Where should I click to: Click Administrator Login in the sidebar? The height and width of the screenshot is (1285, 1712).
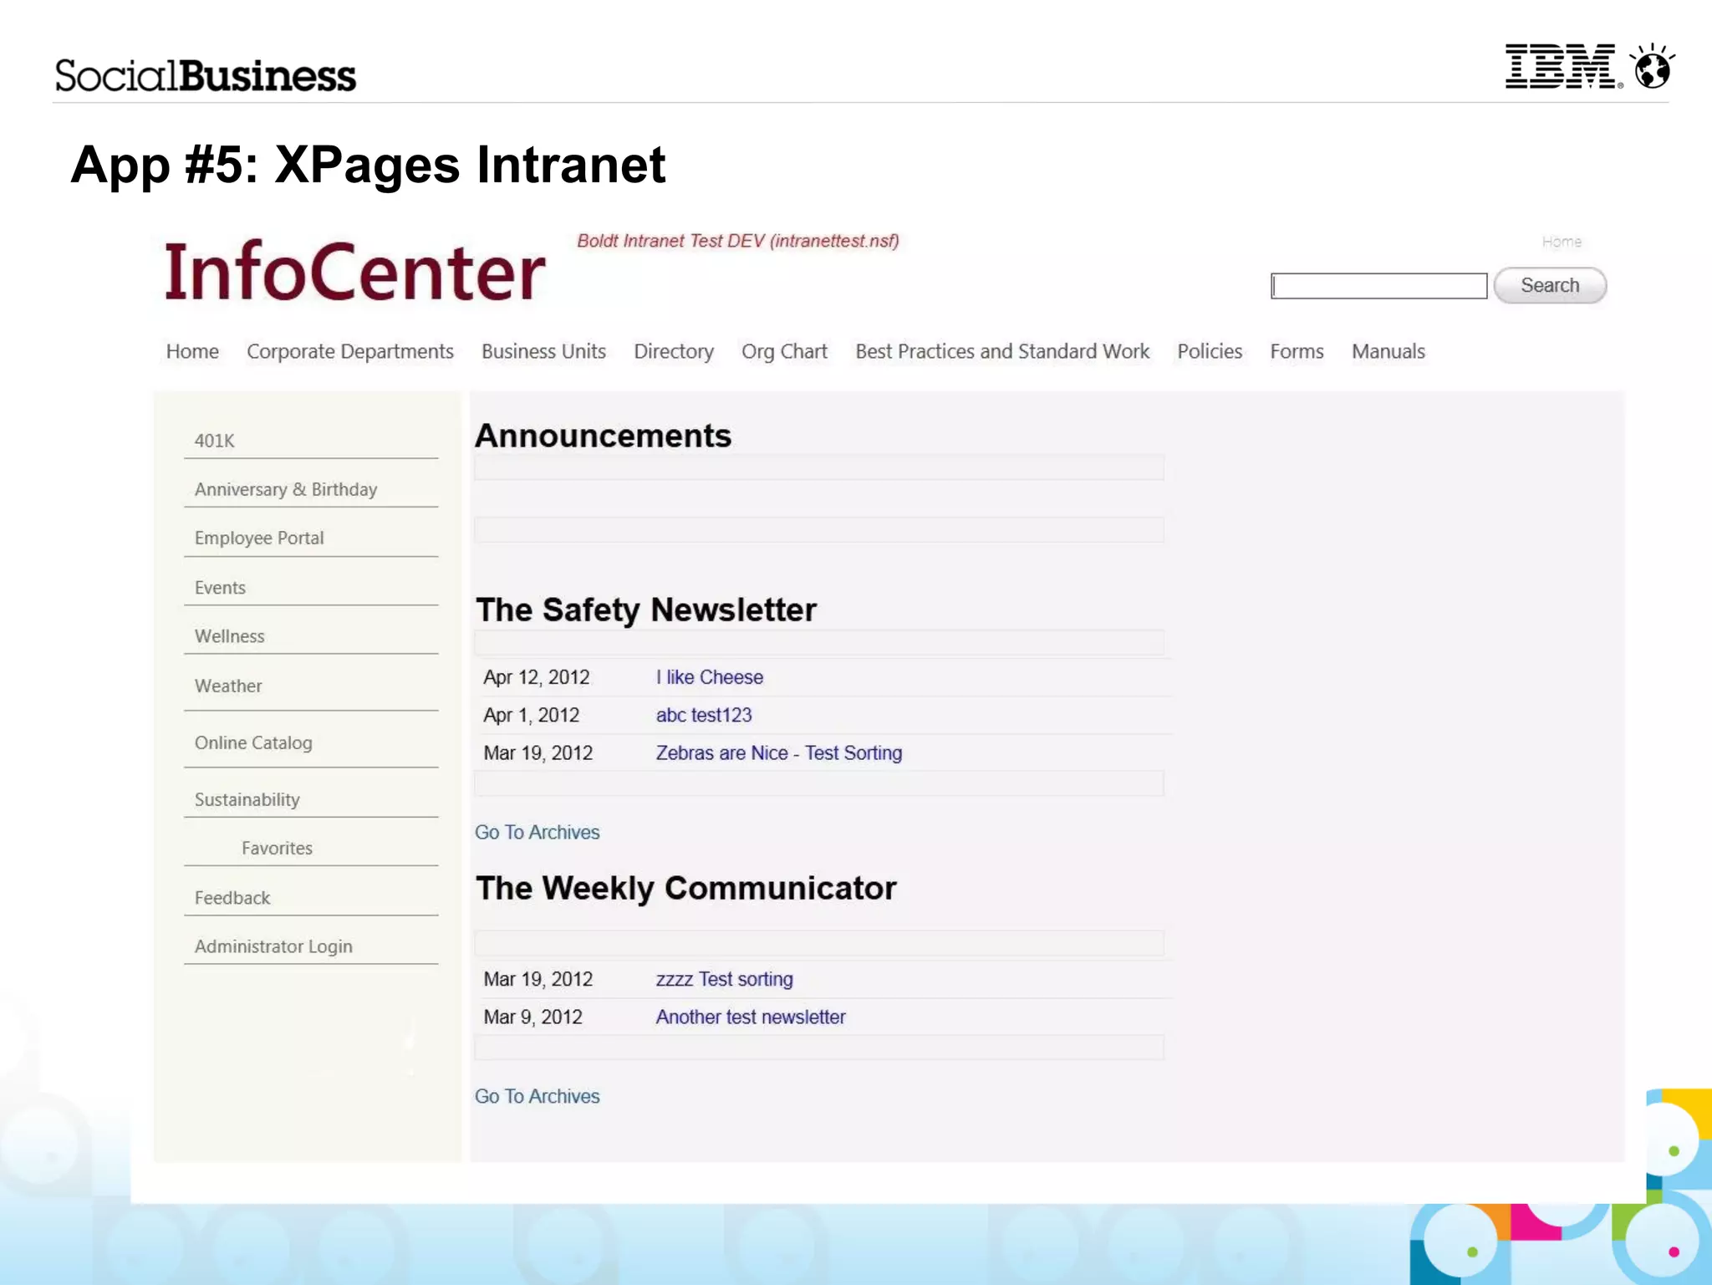click(x=273, y=946)
